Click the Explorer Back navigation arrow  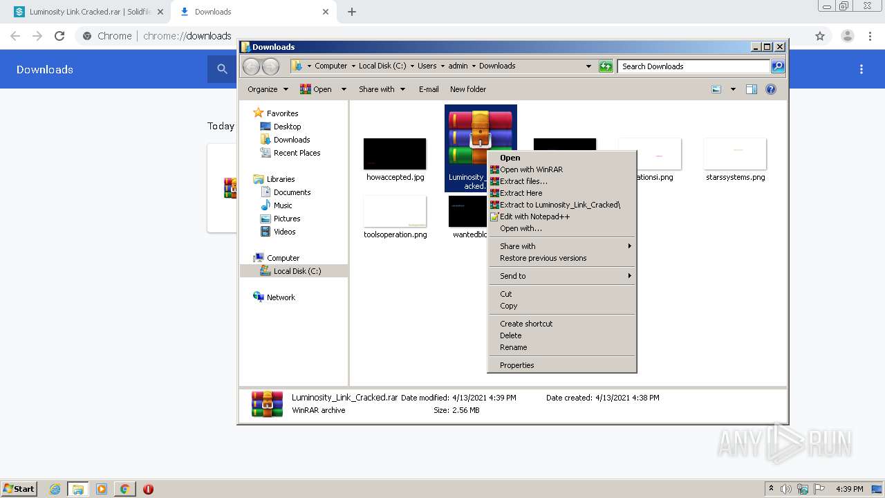pos(251,66)
